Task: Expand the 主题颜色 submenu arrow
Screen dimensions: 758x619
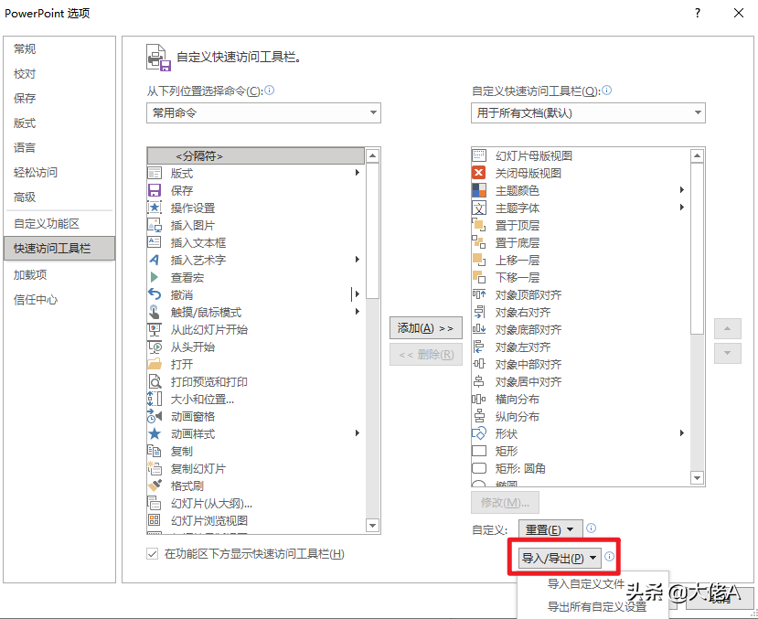Action: click(x=681, y=190)
